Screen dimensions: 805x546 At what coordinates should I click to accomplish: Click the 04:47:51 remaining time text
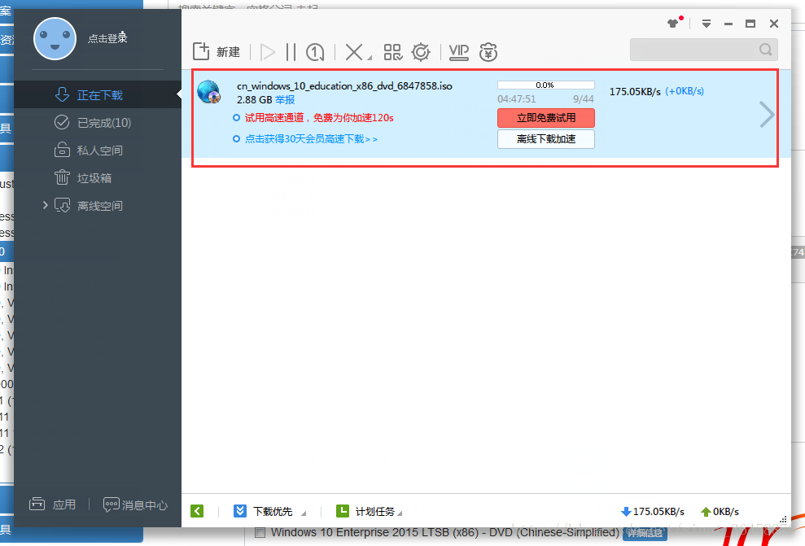pyautogui.click(x=517, y=99)
